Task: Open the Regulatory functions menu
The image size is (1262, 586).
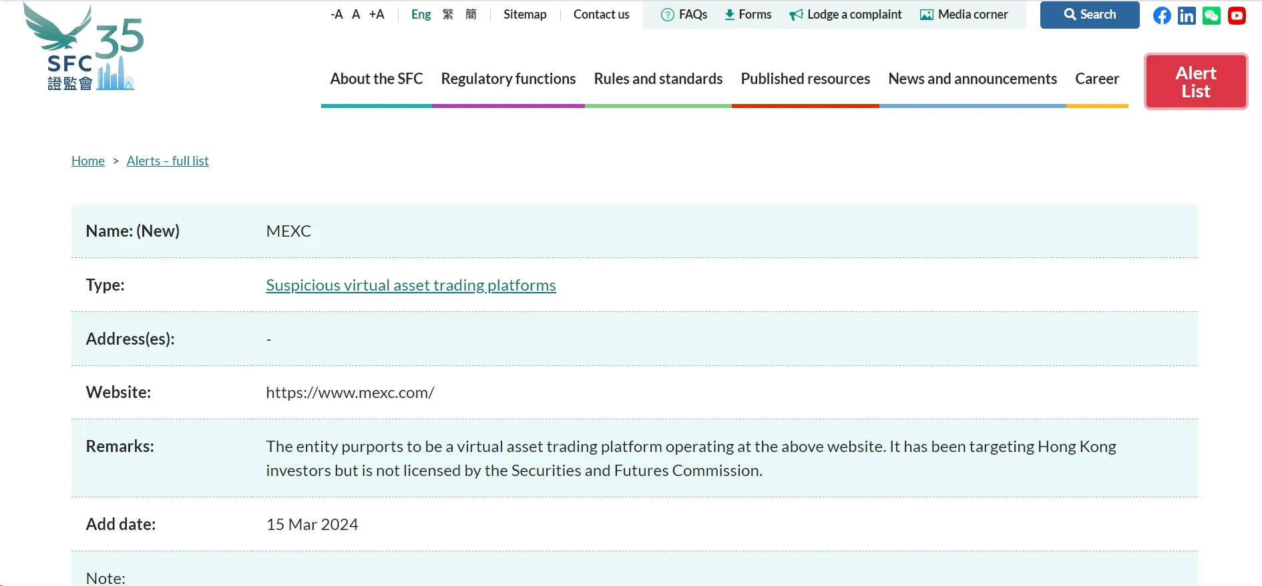Action: (508, 79)
